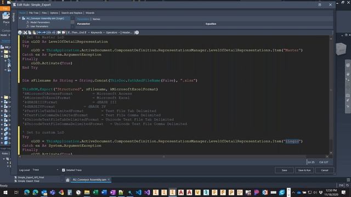Switch to the Options tab
This screenshot has height=197, width=351.
[54, 13]
